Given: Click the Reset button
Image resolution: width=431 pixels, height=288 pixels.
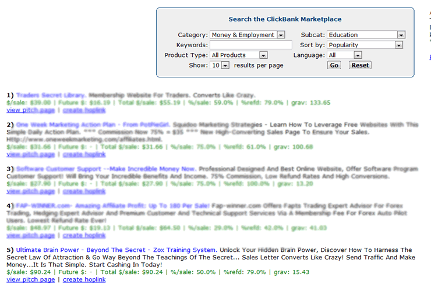Looking at the screenshot, I should pos(360,65).
